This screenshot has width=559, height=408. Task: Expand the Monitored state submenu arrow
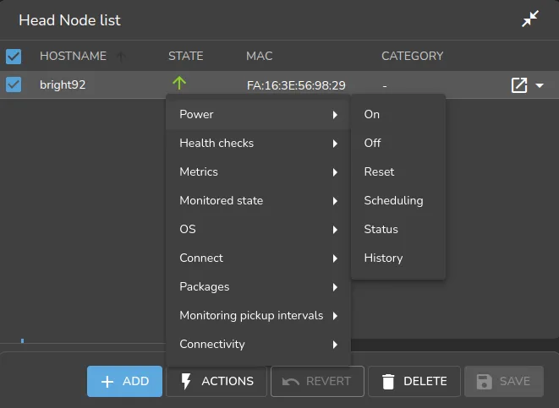click(335, 201)
